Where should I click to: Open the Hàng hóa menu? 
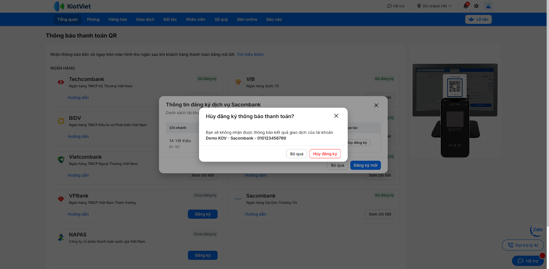[118, 20]
